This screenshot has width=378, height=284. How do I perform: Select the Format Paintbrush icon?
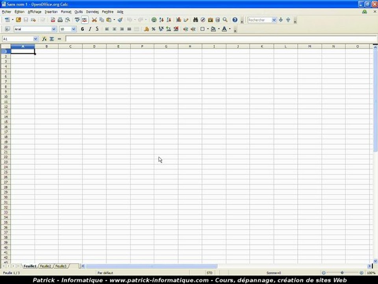coord(120,20)
